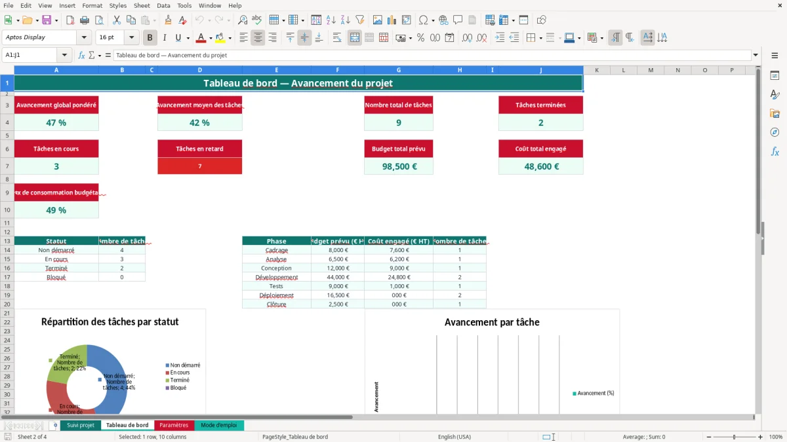Switch to Suivi projet sheet tab
The width and height of the screenshot is (787, 442).
coord(81,425)
